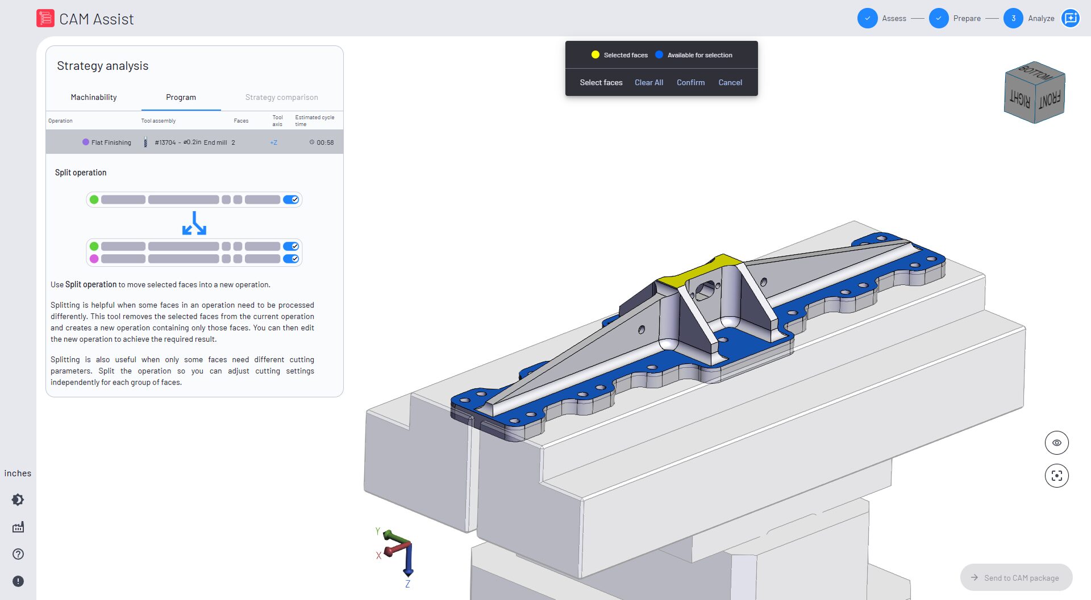Confirm the face selection
Viewport: 1091px width, 600px height.
click(x=690, y=82)
